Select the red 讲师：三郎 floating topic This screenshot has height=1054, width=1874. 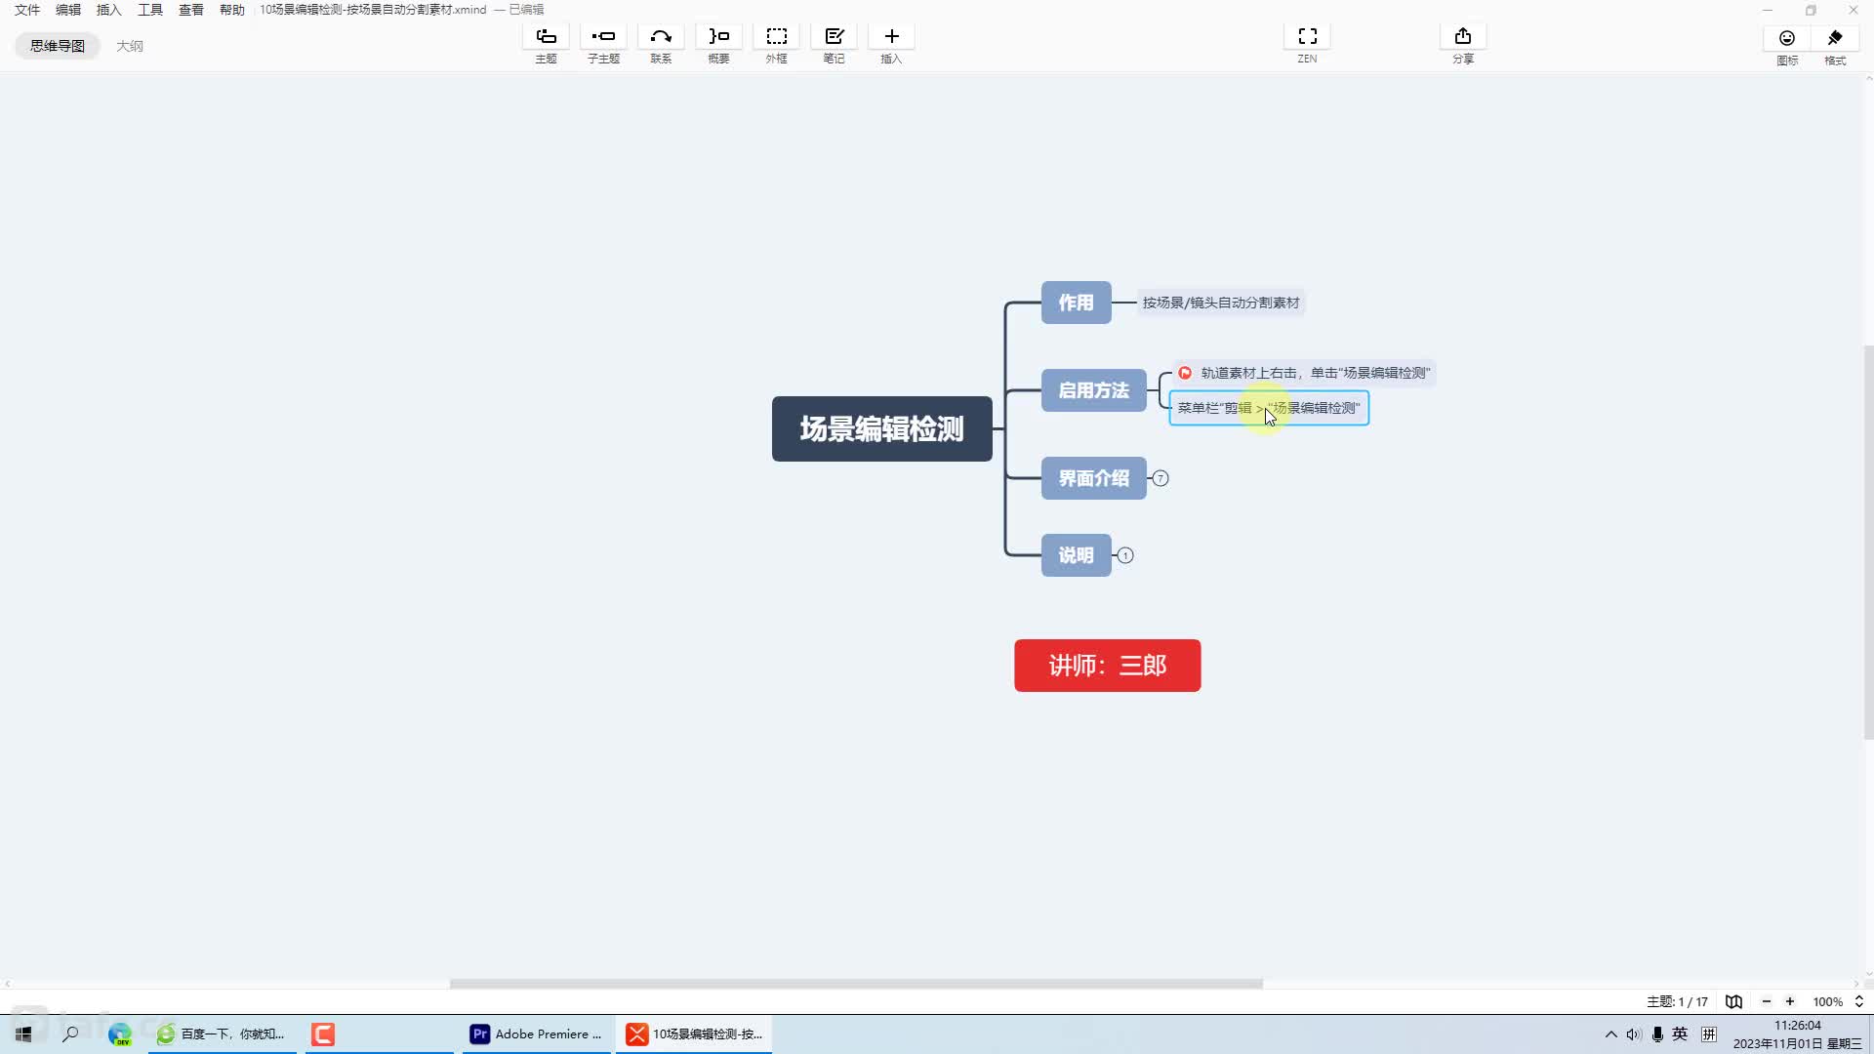(1107, 666)
